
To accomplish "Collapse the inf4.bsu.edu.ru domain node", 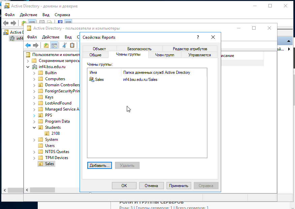I will (28, 67).
